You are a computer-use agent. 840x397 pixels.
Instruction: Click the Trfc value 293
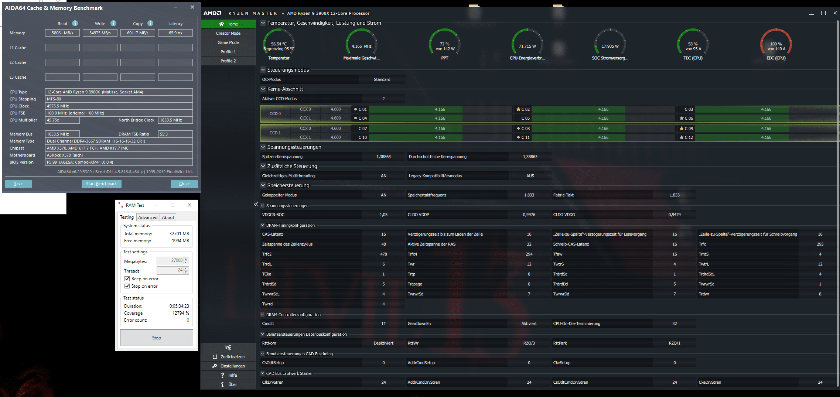[x=820, y=244]
